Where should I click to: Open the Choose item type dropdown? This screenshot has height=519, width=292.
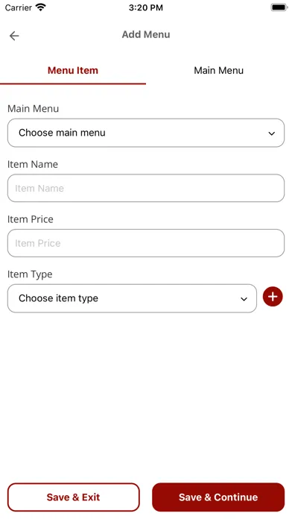point(132,298)
